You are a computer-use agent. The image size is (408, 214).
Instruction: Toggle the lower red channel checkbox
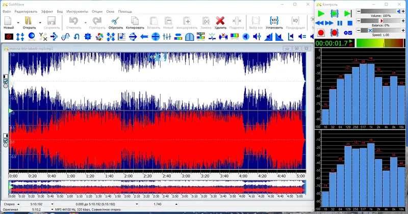click(x=6, y=141)
